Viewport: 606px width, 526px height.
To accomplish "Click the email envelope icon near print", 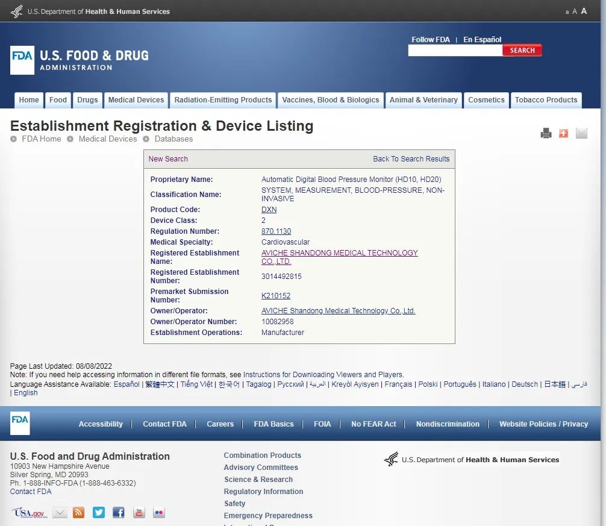I will [x=581, y=133].
